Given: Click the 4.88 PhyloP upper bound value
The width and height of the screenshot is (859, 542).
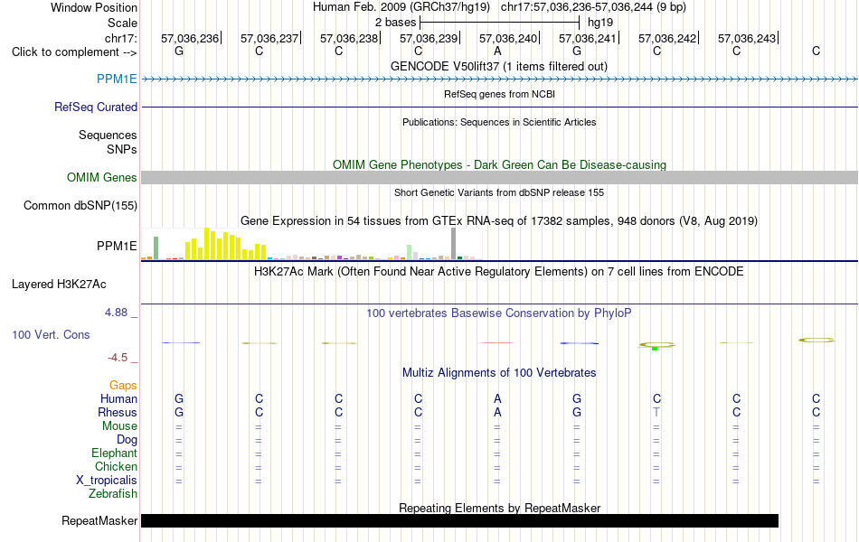Looking at the screenshot, I should 116,312.
